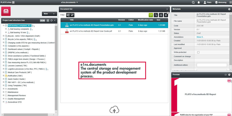232x116 pixels.
Task: Expand the Ball bearing 10 mm node
Action: click(x=6, y=32)
